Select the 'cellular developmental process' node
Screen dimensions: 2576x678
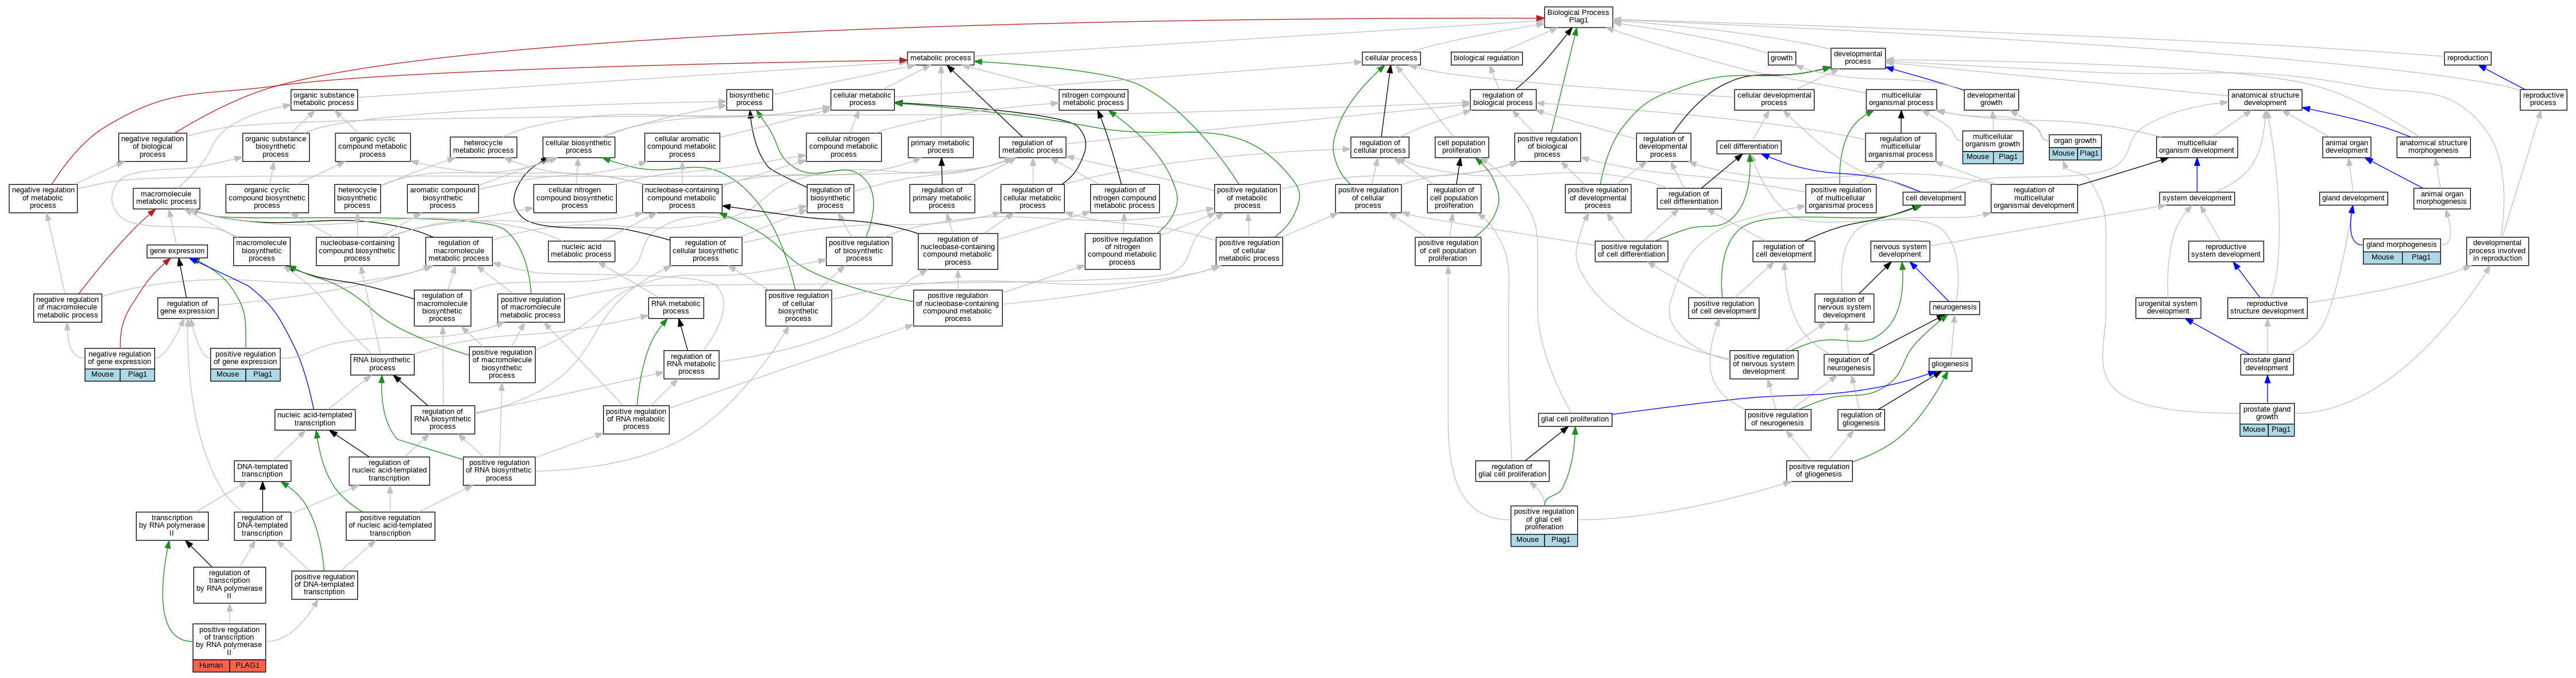1774,99
